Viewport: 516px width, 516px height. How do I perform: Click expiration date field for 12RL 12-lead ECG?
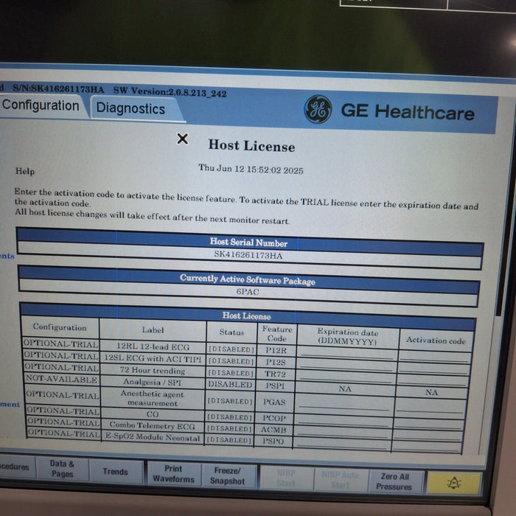tap(347, 352)
